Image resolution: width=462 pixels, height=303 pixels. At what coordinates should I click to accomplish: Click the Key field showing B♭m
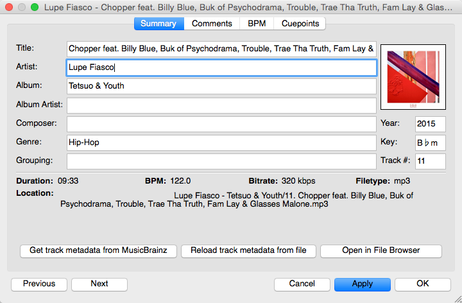coord(430,143)
